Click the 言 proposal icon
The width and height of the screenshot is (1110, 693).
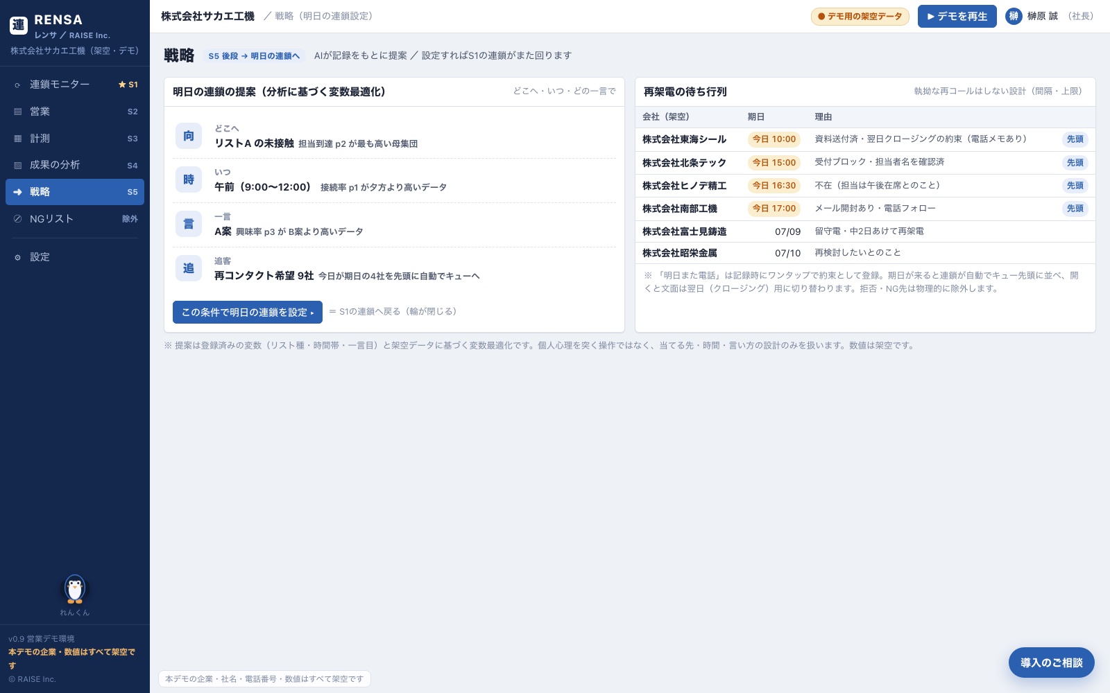189,225
